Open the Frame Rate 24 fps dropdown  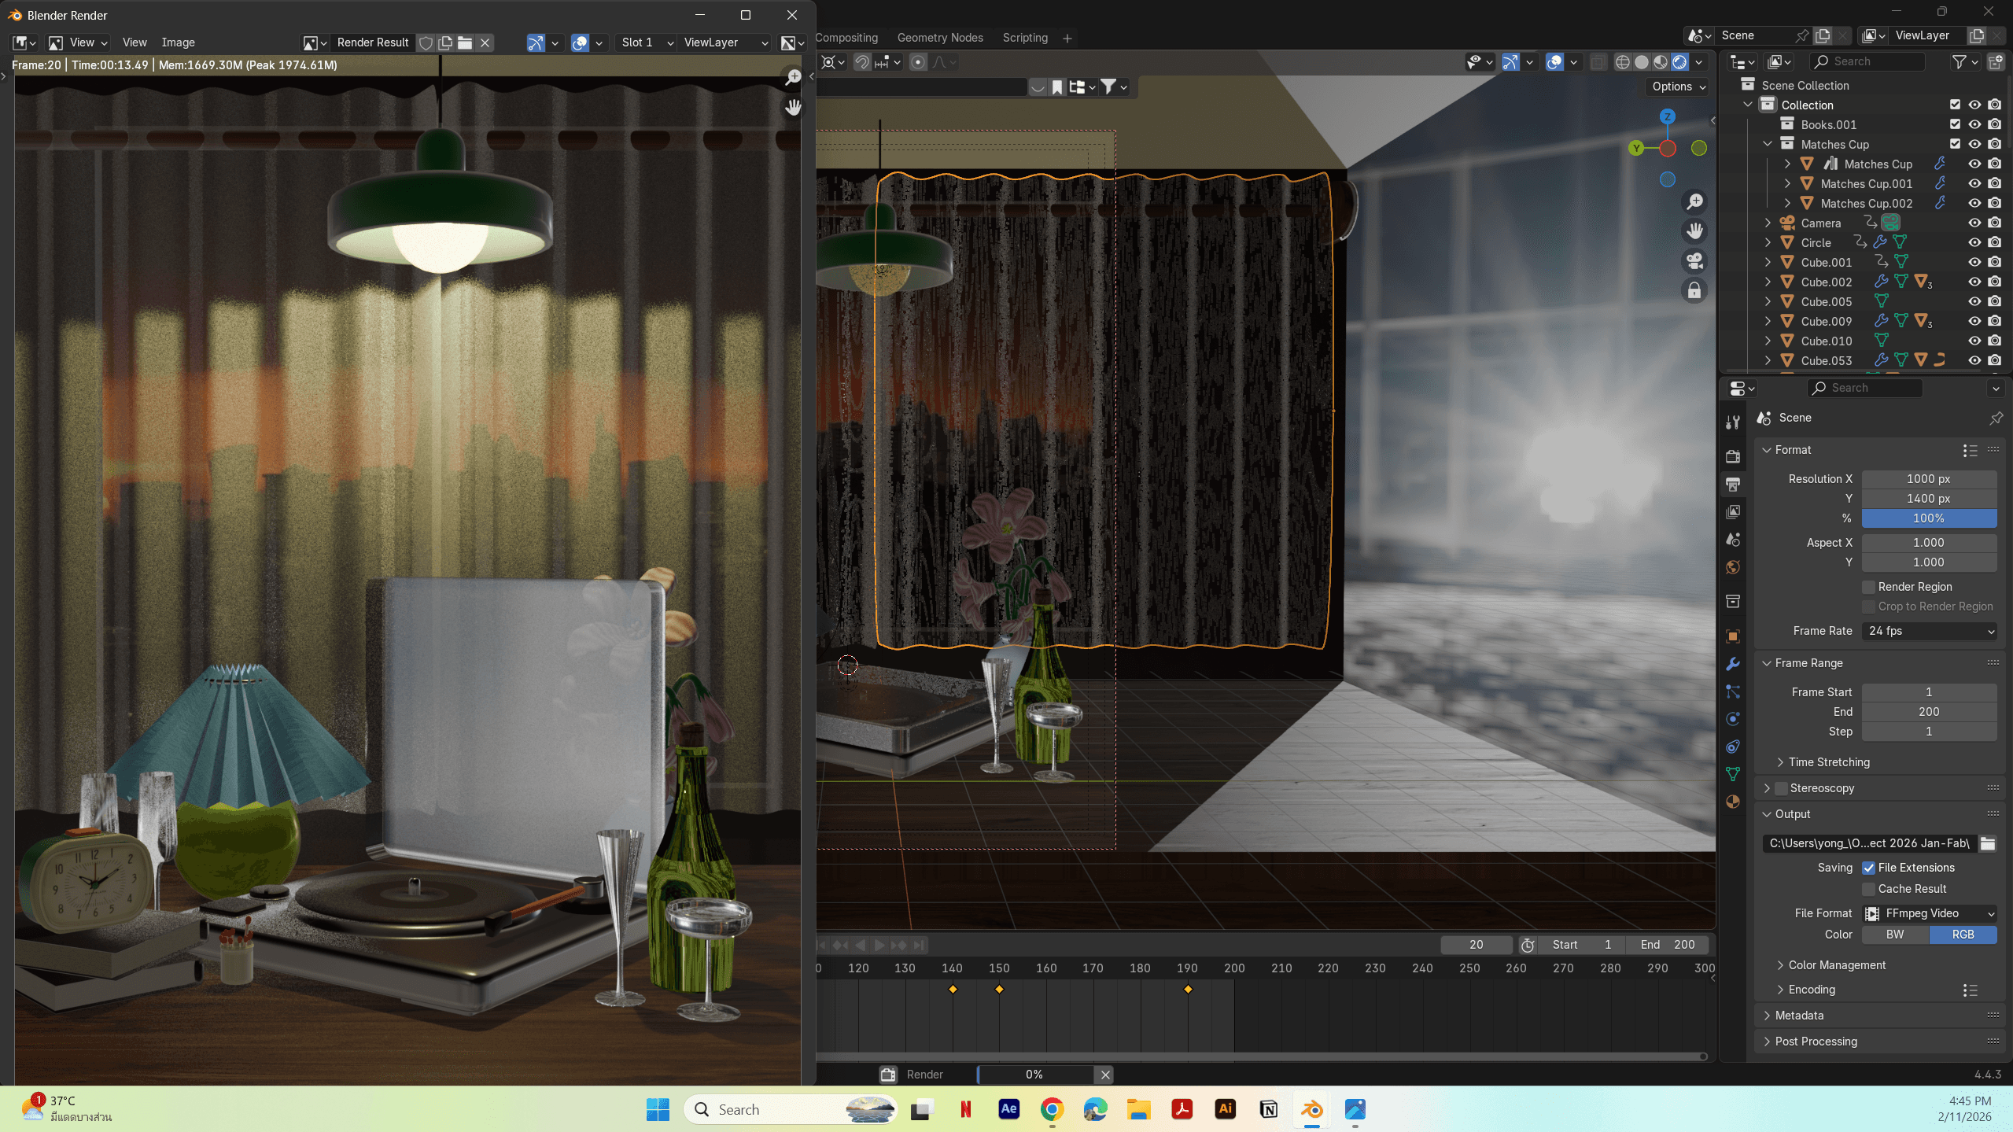[x=1929, y=631]
